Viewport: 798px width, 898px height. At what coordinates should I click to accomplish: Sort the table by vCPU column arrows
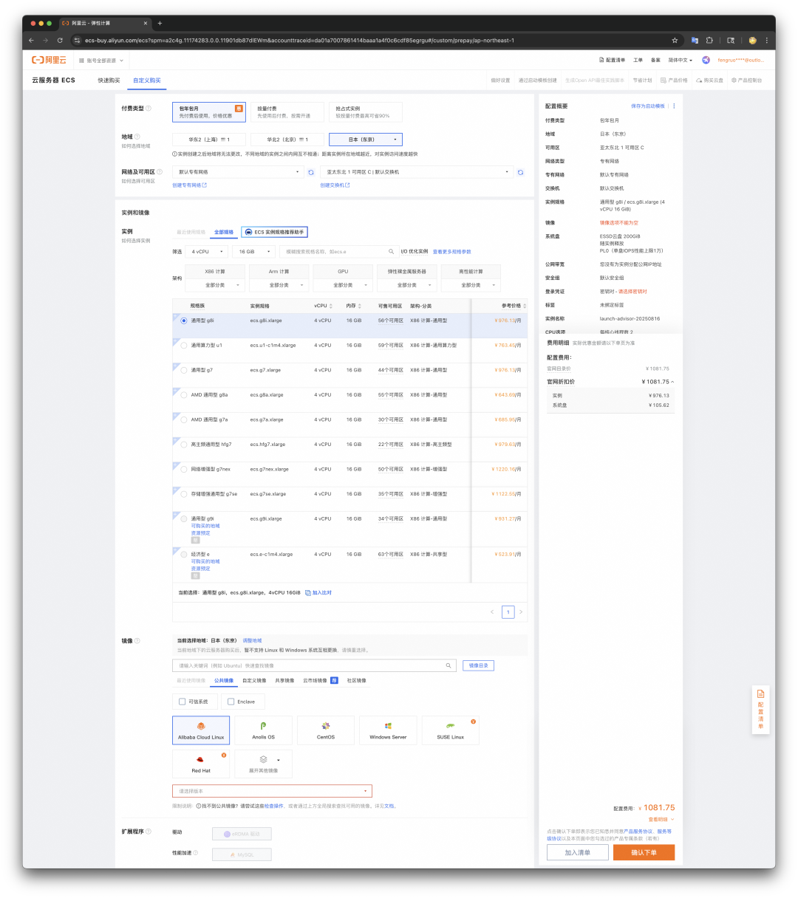331,306
